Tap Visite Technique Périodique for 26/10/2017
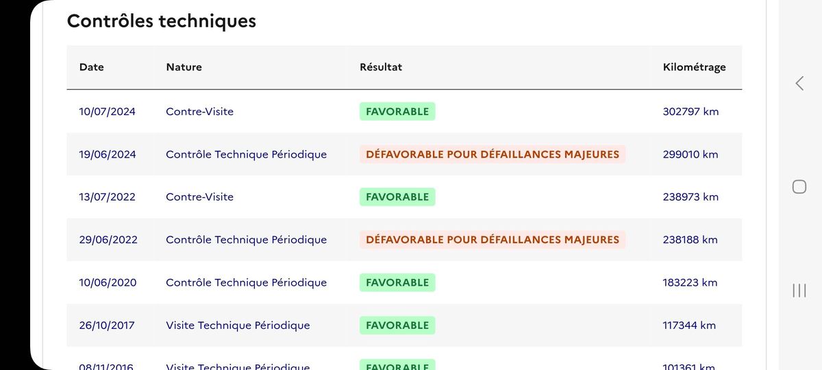The width and height of the screenshot is (822, 370). coord(238,325)
